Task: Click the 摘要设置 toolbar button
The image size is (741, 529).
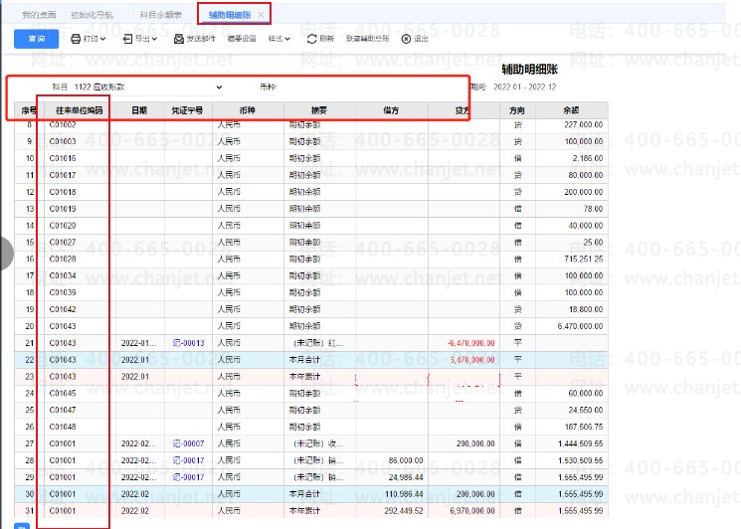Action: pyautogui.click(x=242, y=39)
